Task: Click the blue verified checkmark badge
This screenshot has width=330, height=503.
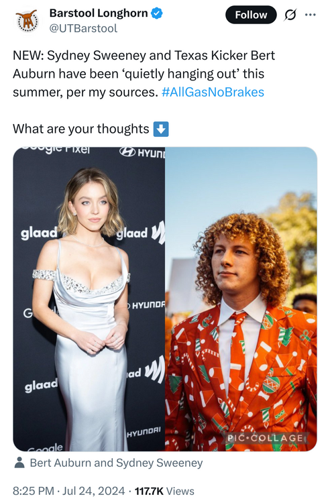Action: [157, 13]
